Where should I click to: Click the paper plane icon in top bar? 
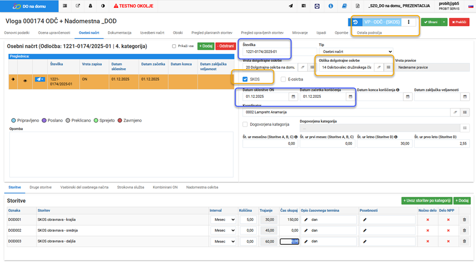291,6
